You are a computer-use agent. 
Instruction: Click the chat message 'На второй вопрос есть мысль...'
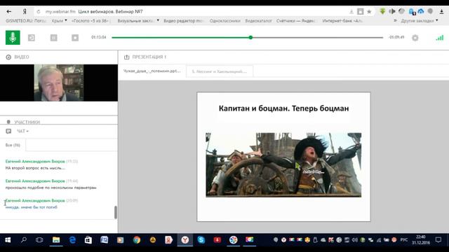point(35,168)
